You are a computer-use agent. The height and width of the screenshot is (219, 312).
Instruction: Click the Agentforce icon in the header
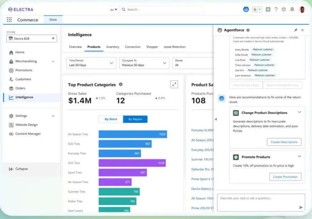(x=246, y=9)
